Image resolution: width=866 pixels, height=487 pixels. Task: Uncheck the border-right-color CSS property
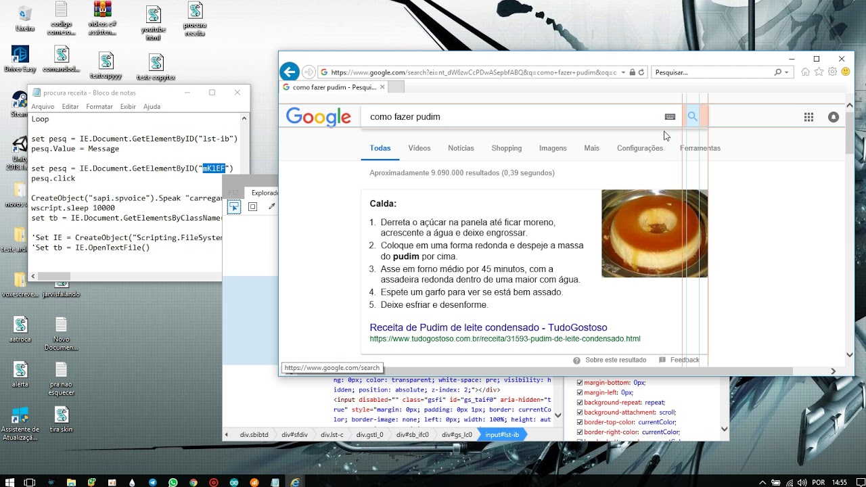pos(579,432)
